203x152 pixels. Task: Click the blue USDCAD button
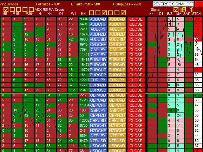98,146
